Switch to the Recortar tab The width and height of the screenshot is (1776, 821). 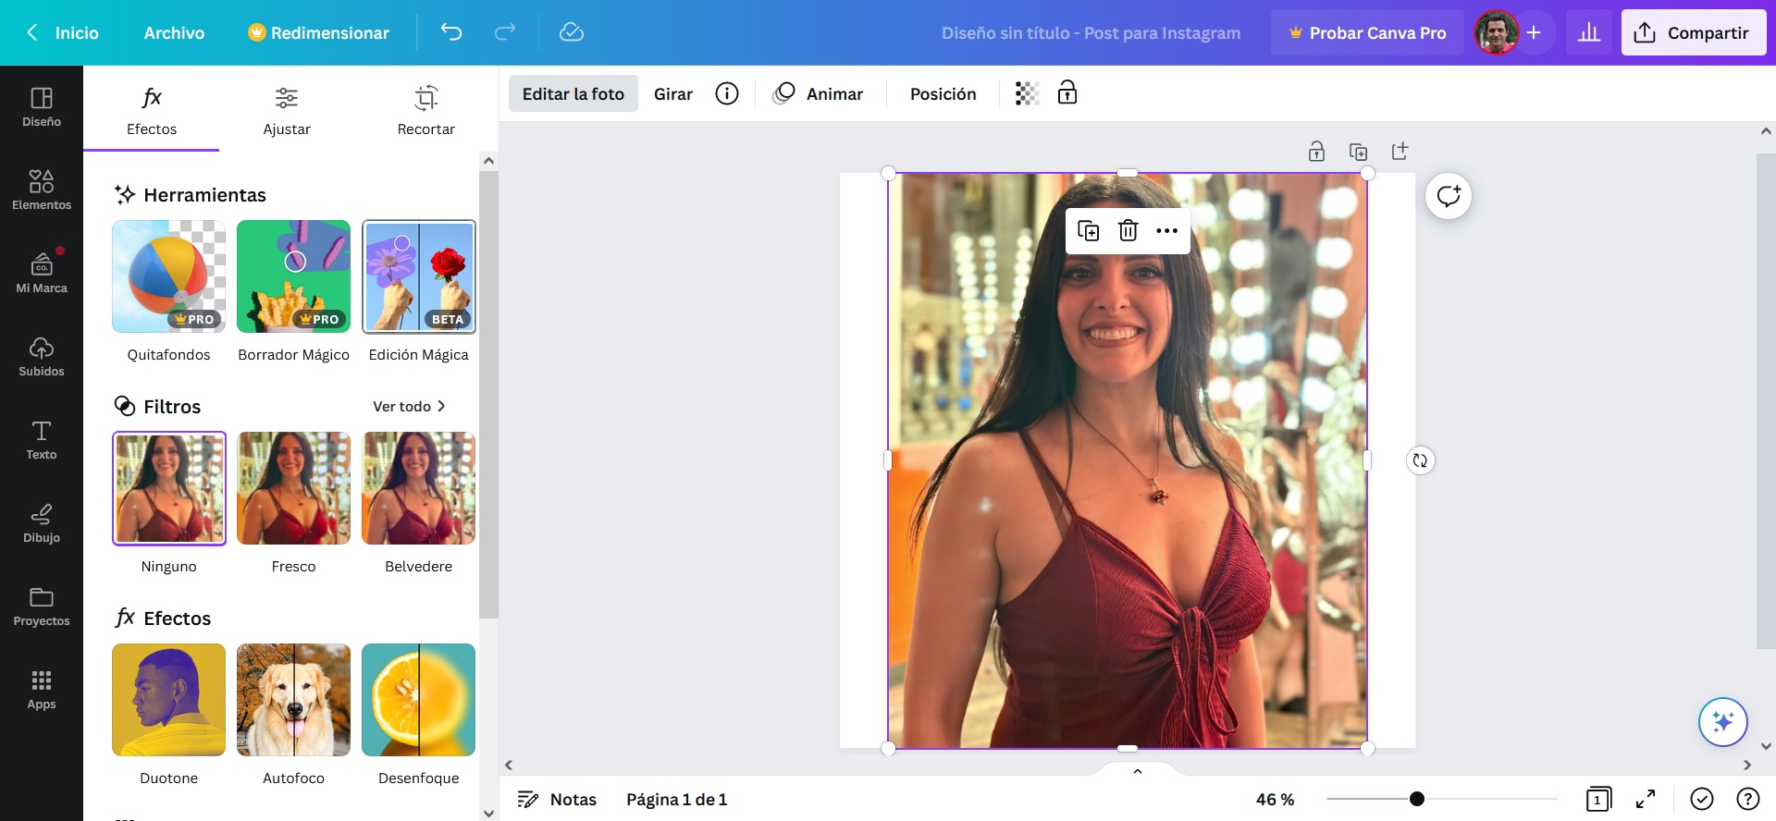click(x=425, y=110)
